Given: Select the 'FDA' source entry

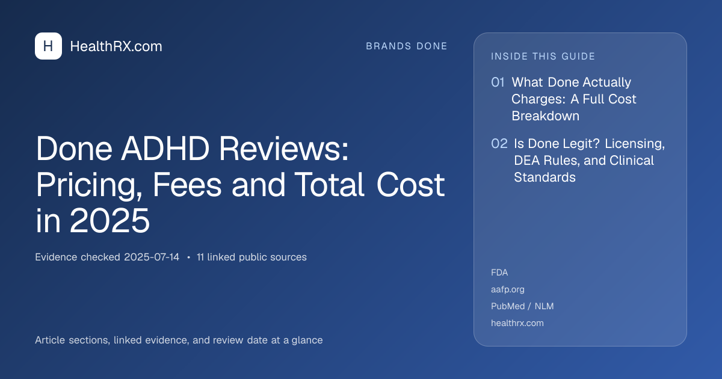Looking at the screenshot, I should tap(499, 273).
